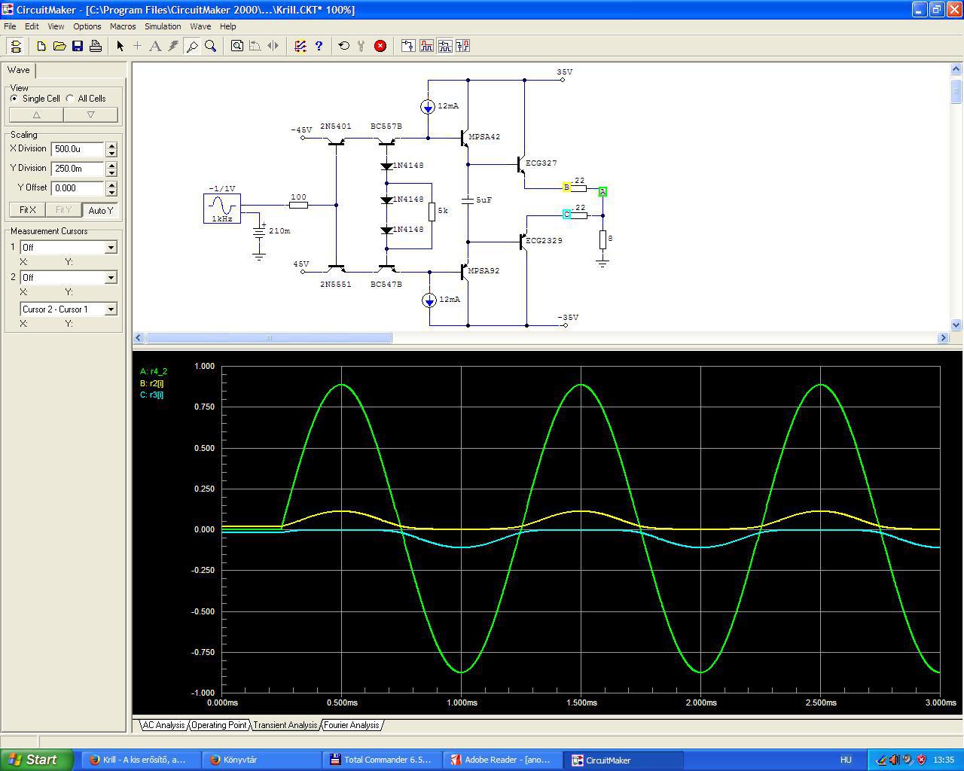Click the X Division value field
Viewport: 964px width, 771px height.
(x=78, y=149)
